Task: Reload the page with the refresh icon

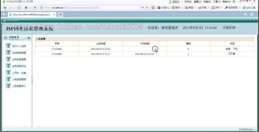Action: pos(19,7)
